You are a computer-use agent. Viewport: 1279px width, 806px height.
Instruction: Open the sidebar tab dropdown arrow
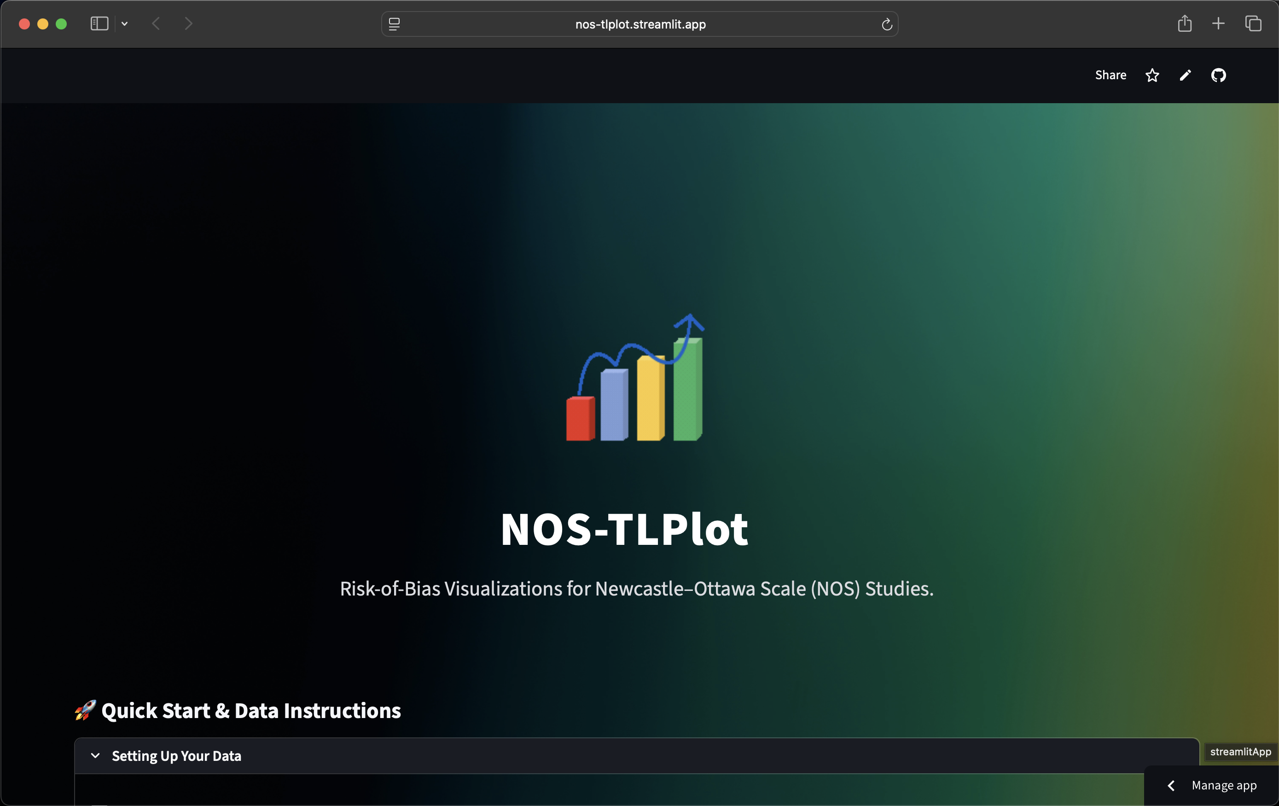(x=124, y=24)
